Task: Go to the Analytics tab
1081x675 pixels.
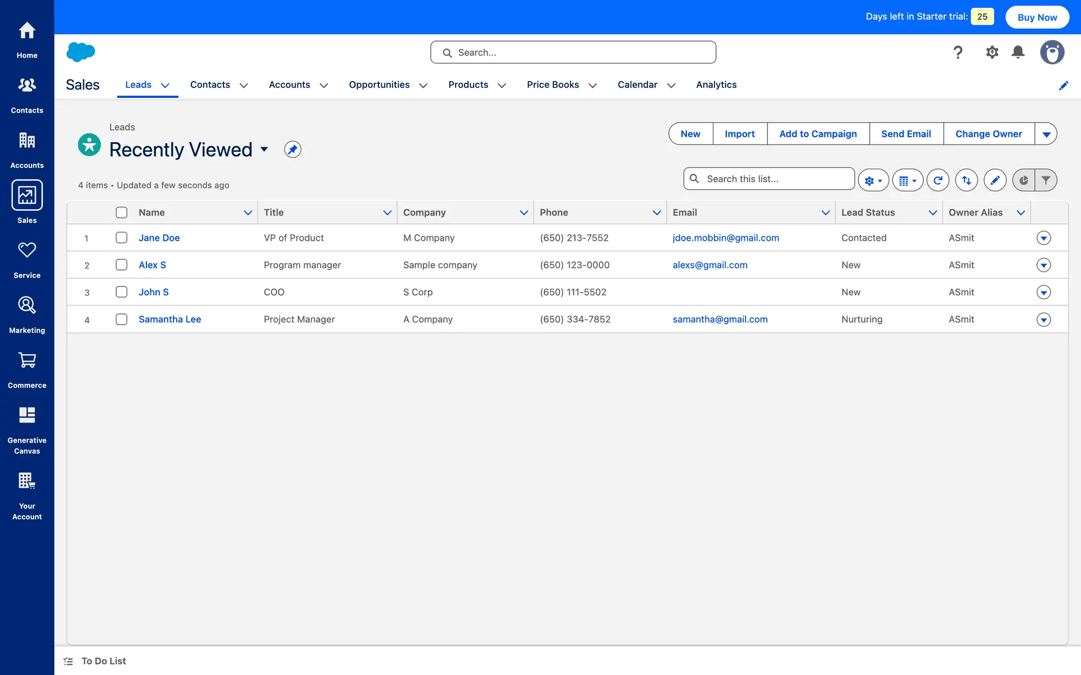Action: (x=716, y=84)
